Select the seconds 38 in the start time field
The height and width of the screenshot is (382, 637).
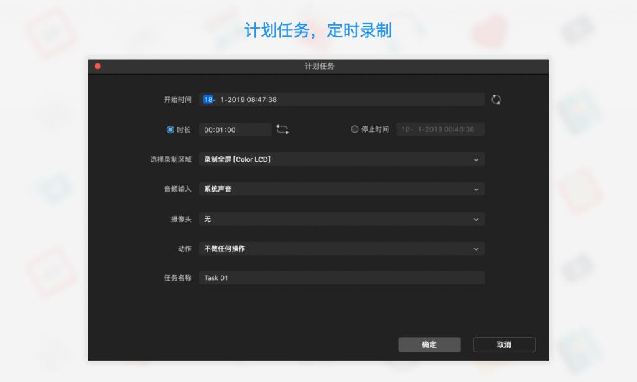click(272, 100)
